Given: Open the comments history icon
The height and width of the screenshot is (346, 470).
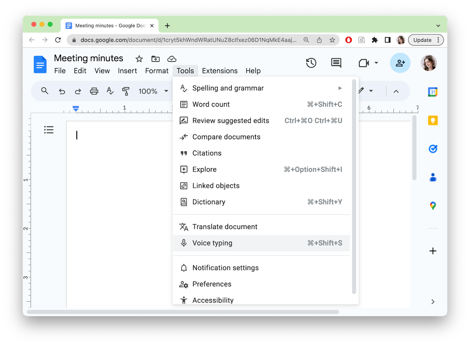Looking at the screenshot, I should 336,63.
